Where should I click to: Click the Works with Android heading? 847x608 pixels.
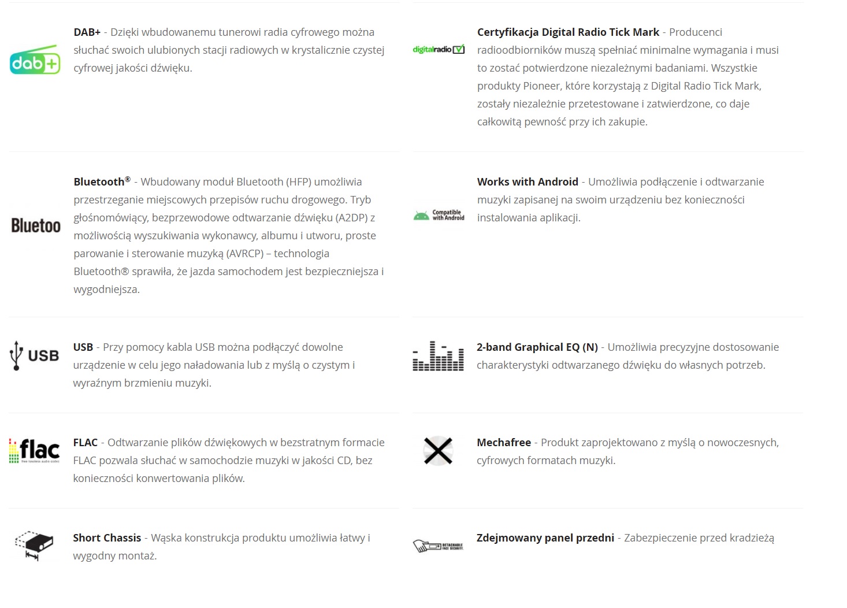point(527,182)
